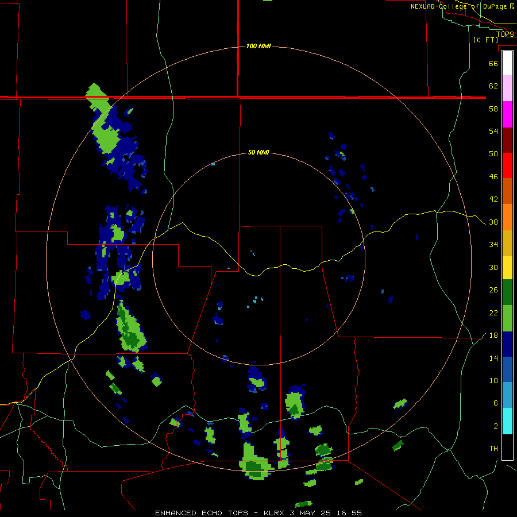Image resolution: width=517 pixels, height=517 pixels.
Task: Click the '30' legend value
Action: click(x=493, y=267)
